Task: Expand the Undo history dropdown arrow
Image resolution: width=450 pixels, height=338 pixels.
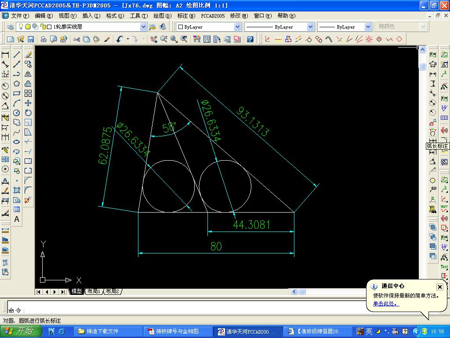Action: [x=128, y=39]
